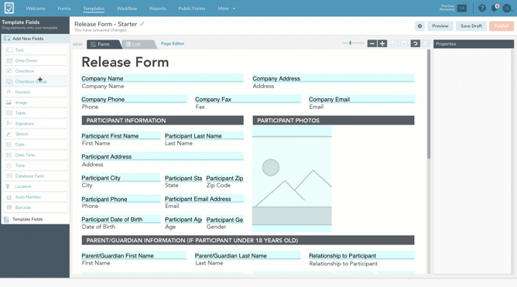Screen dimensions: 517x287
Task: Select the Checkbox field type
Action: click(36, 71)
